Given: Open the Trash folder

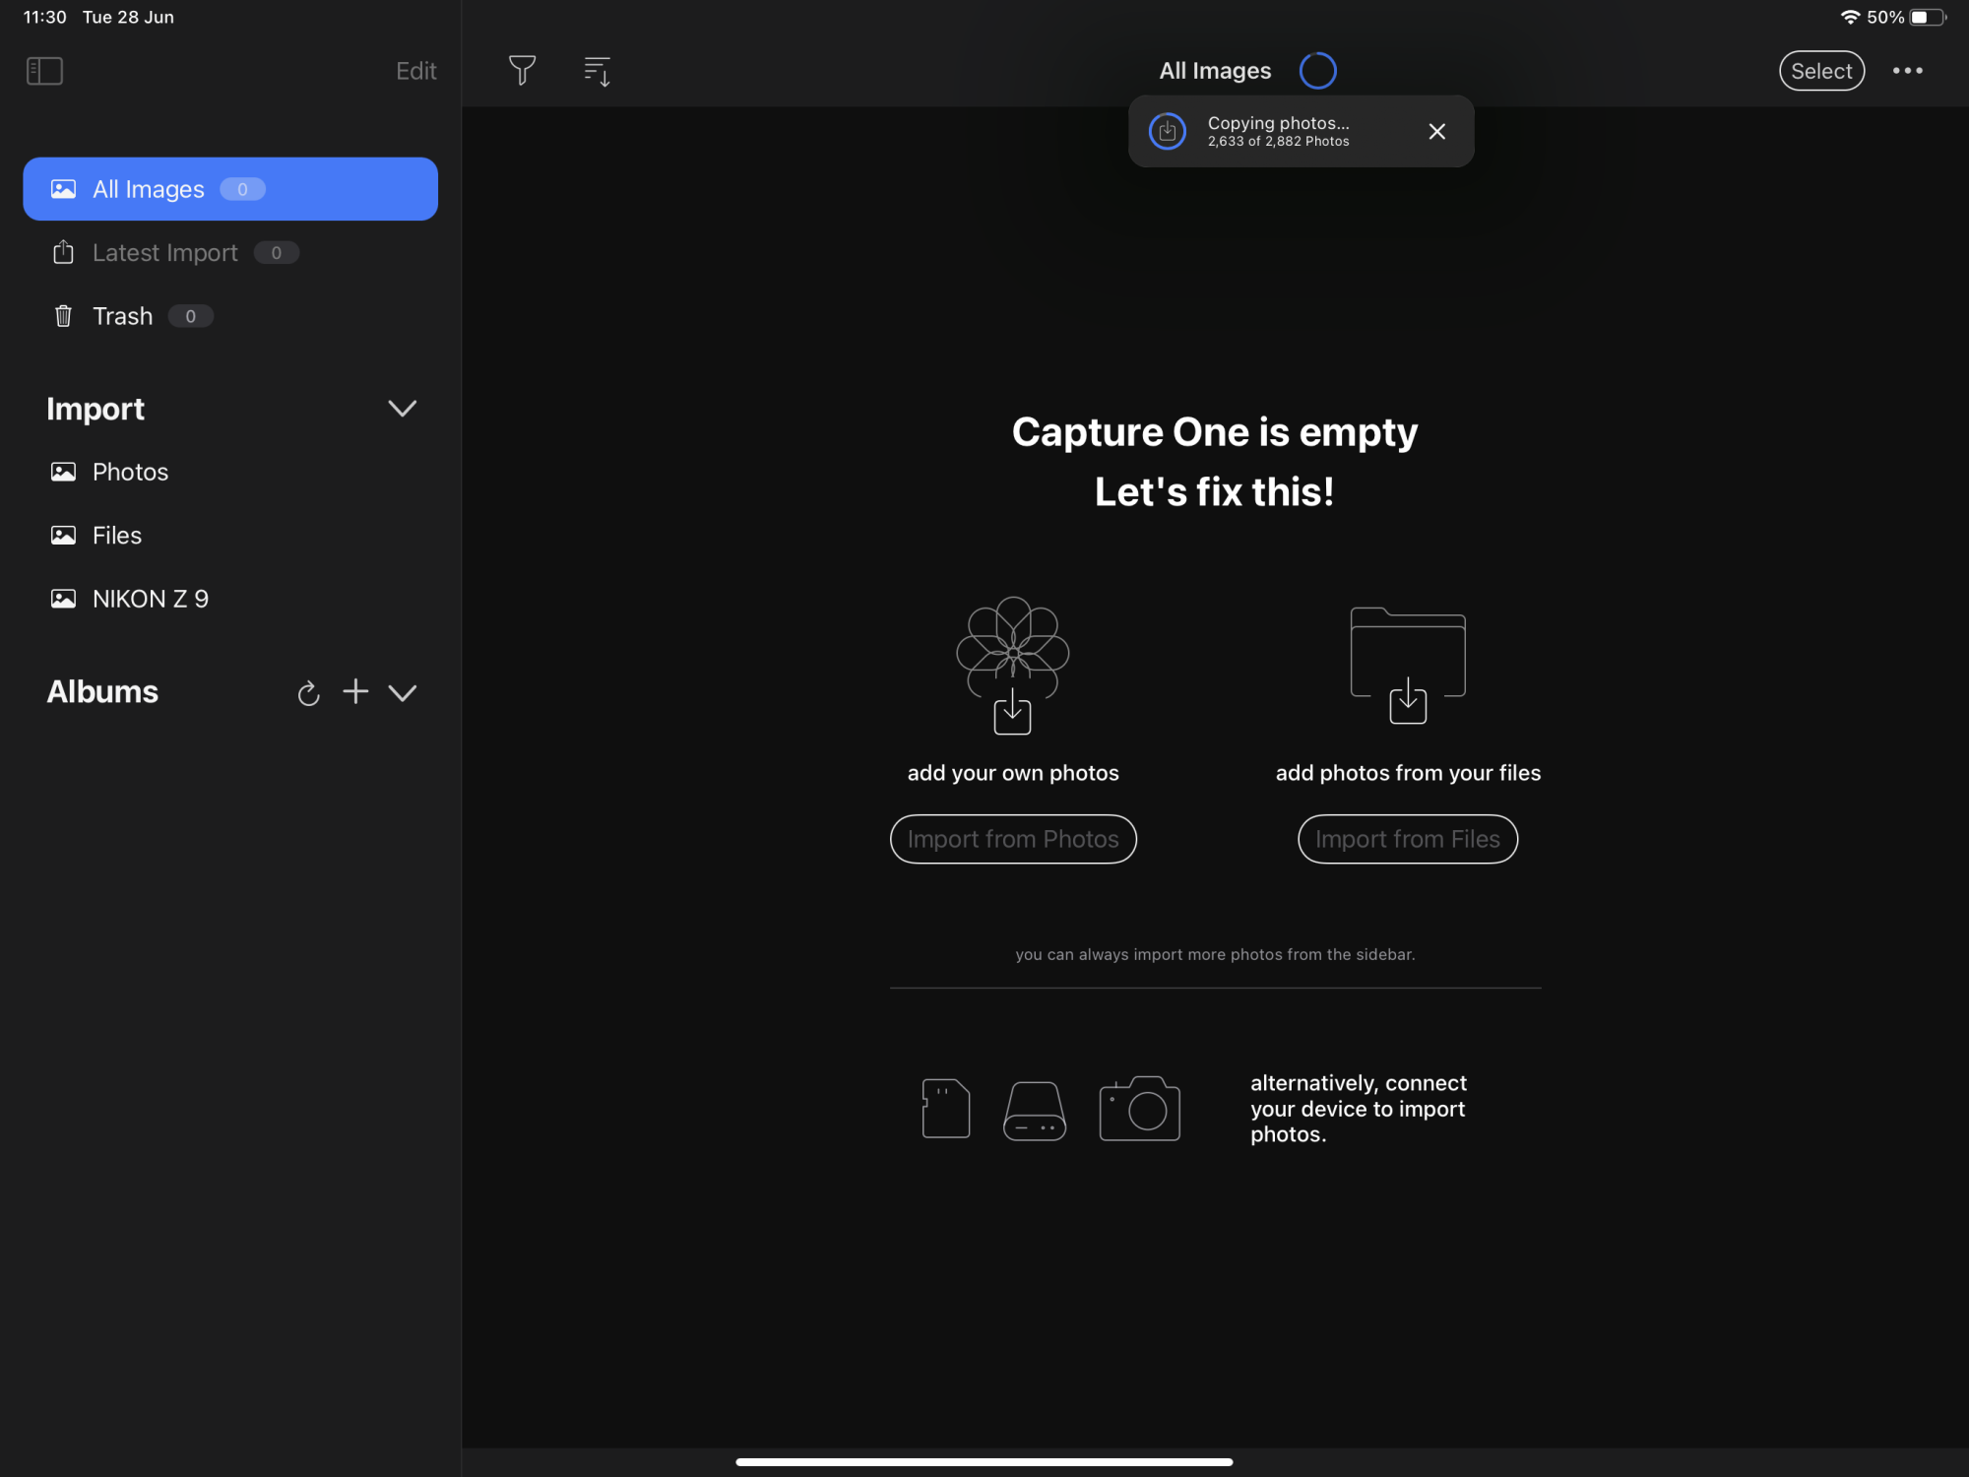Looking at the screenshot, I should [x=122, y=316].
